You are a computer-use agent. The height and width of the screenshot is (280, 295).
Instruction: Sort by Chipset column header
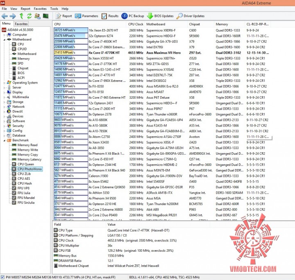201,24
